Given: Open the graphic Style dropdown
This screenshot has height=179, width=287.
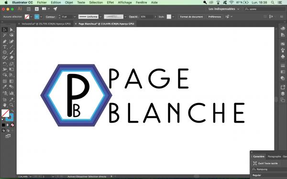Looking at the screenshot, I should [173, 17].
